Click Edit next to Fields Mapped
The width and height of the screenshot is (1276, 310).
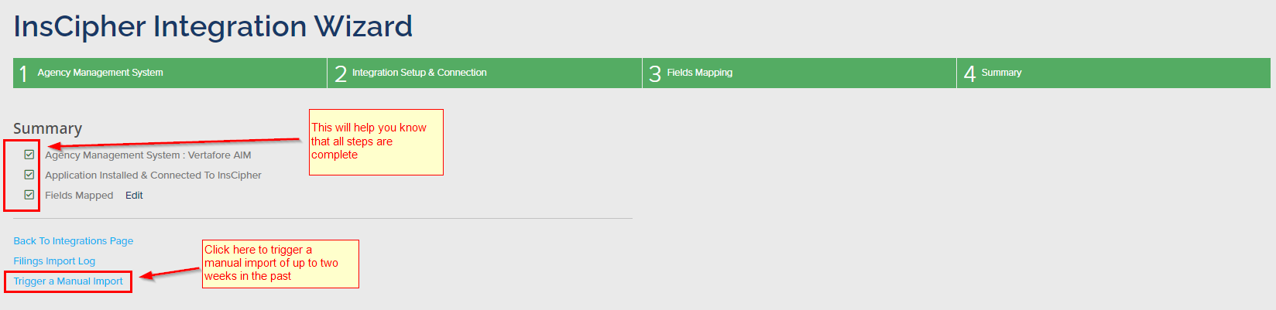tap(134, 196)
